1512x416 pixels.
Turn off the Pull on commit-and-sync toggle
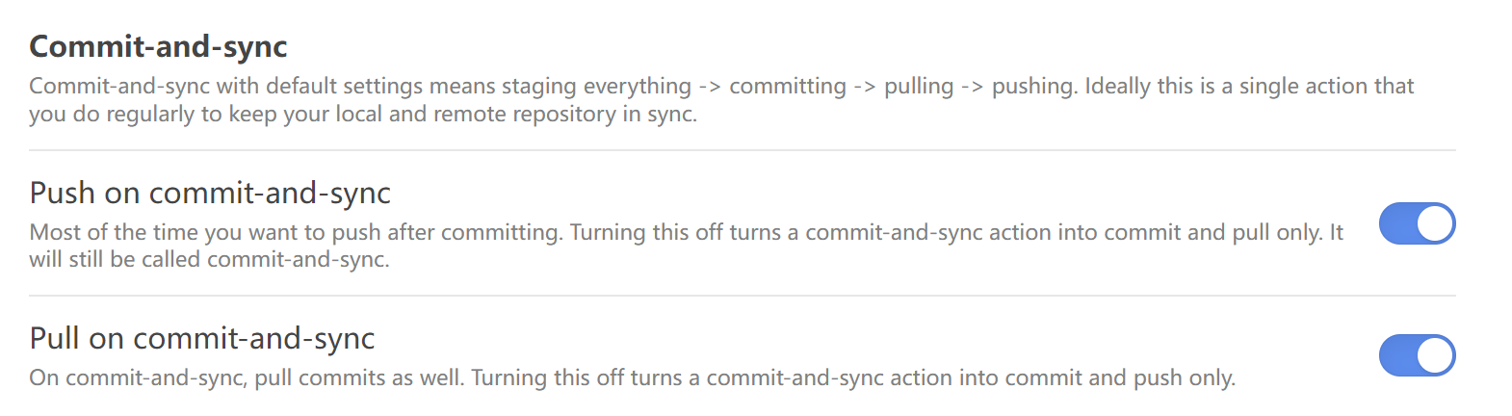(1416, 355)
